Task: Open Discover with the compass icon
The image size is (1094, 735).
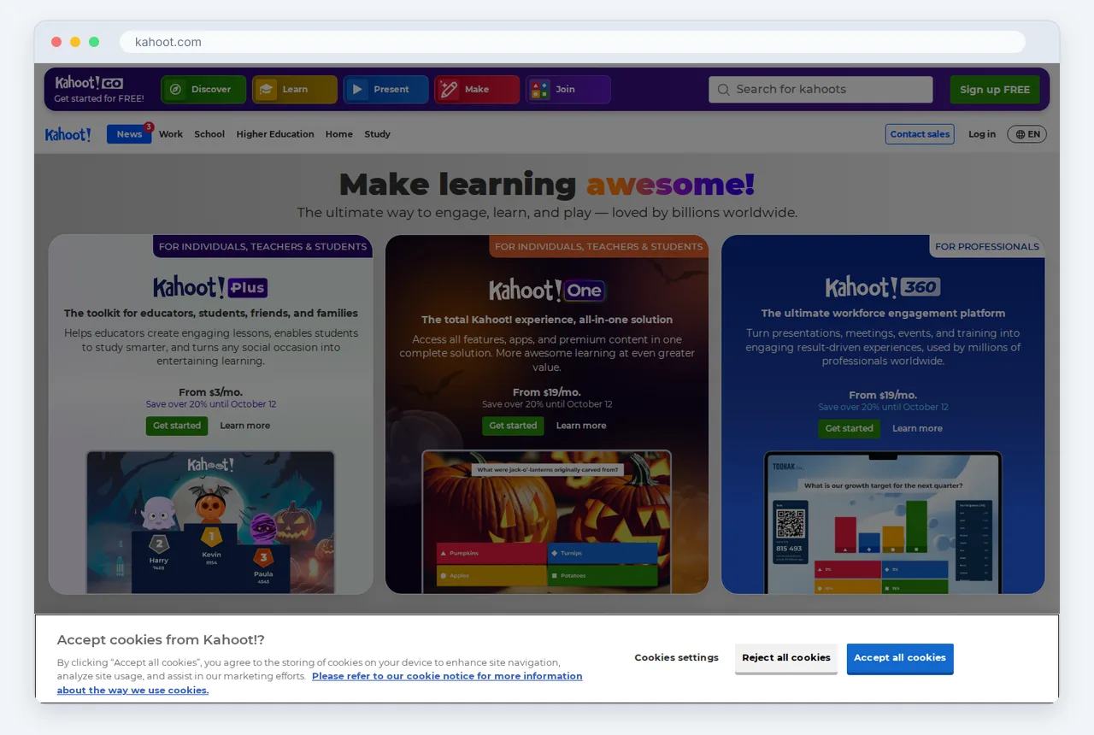Action: (x=203, y=90)
